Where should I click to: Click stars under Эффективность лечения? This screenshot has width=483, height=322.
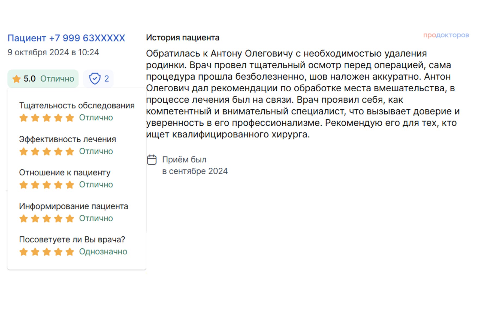[x=47, y=151]
